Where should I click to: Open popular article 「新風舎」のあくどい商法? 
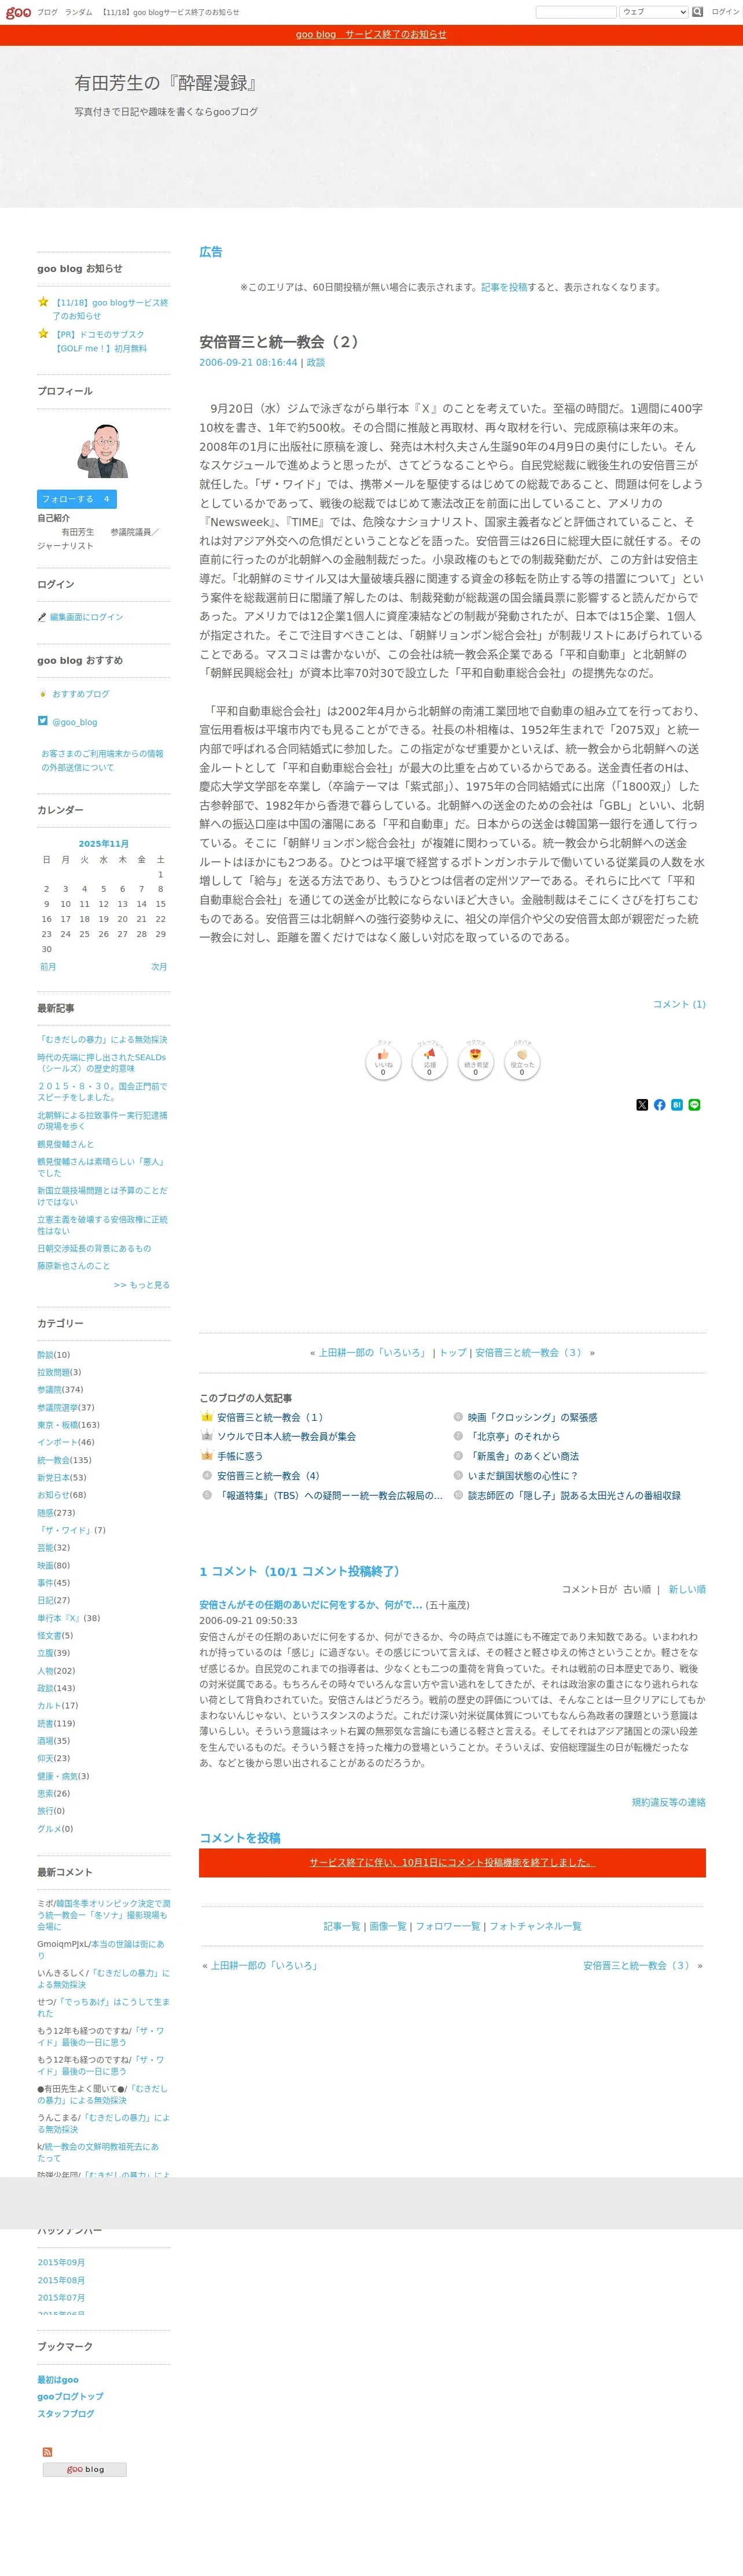(x=523, y=1456)
